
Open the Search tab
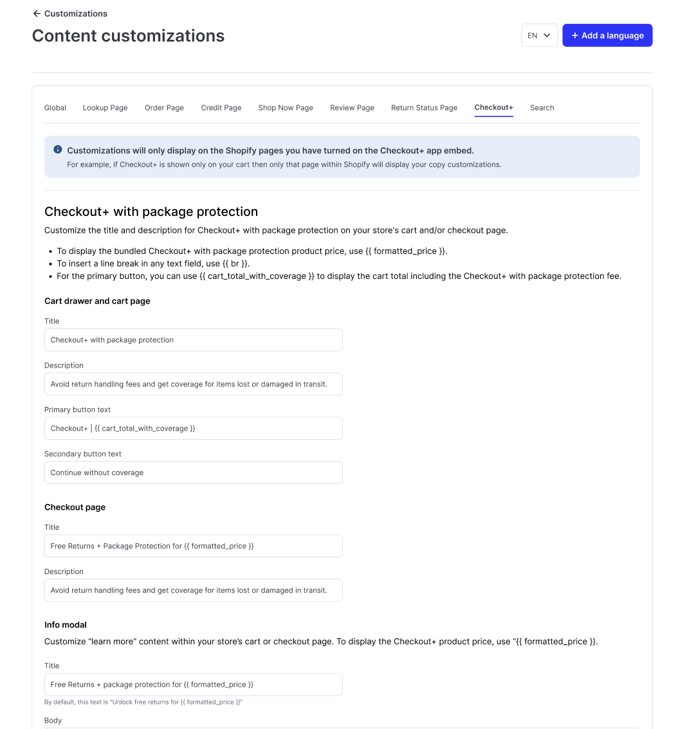[x=542, y=107]
